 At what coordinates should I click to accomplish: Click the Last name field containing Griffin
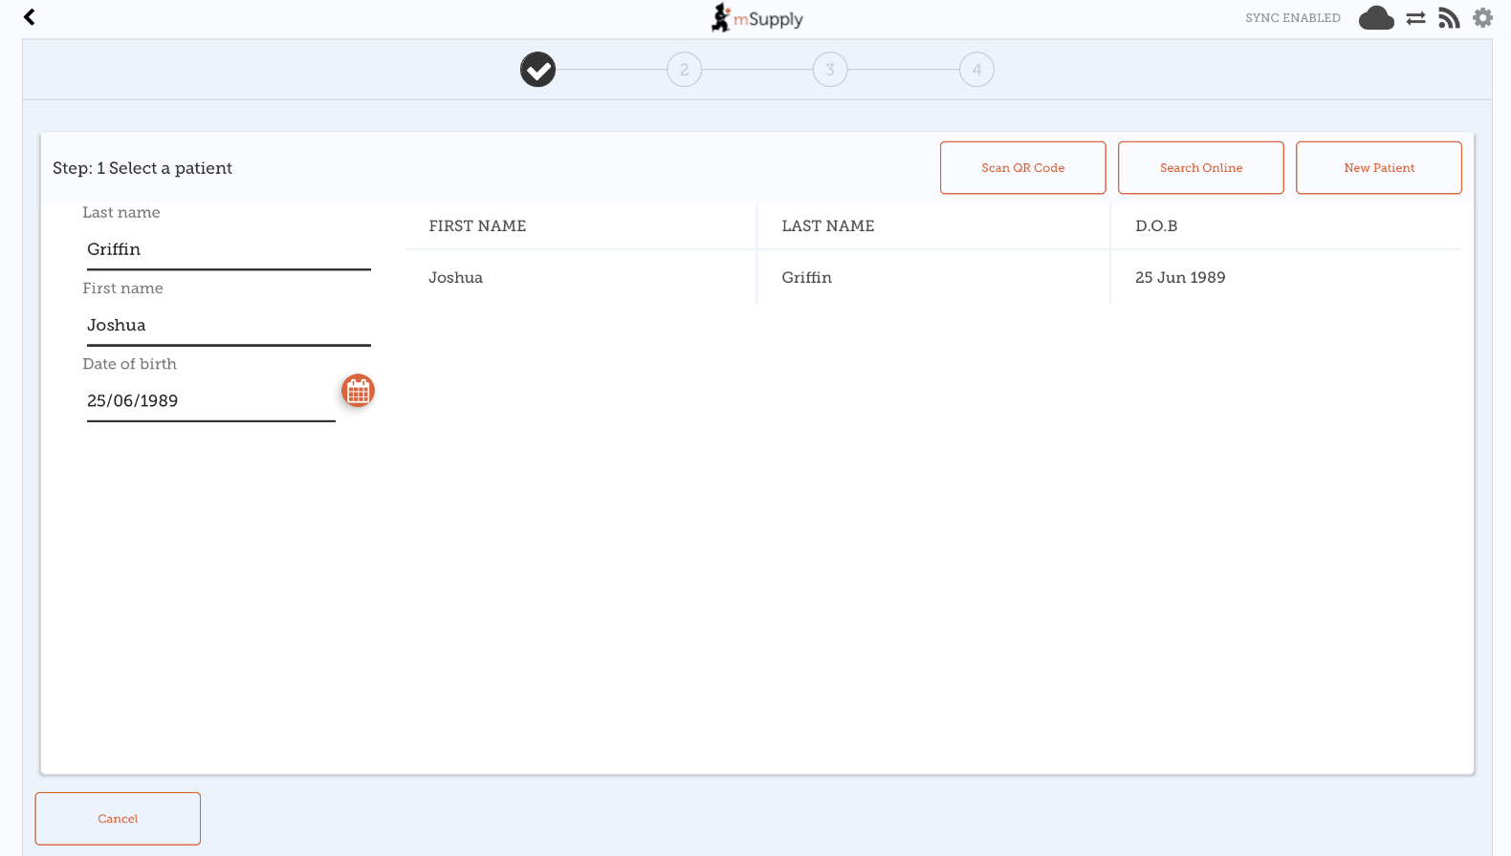click(228, 249)
